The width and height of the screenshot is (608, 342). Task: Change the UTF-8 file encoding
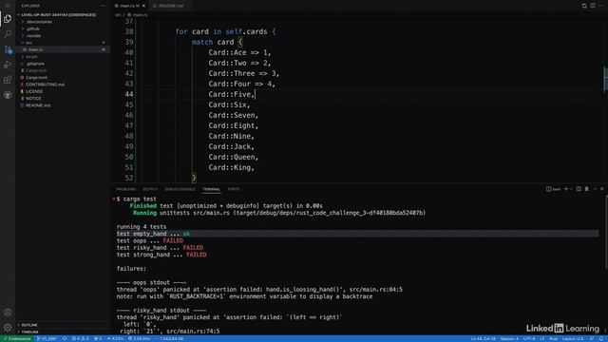coord(529,339)
